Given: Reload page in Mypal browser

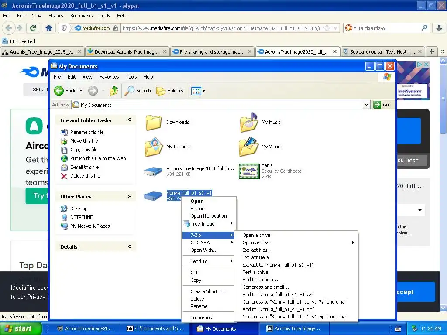Looking at the screenshot, I should tap(33, 28).
